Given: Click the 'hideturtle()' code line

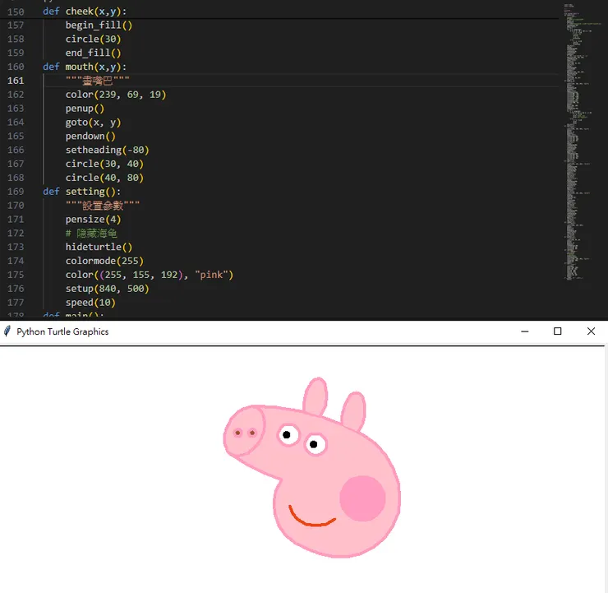Looking at the screenshot, I should [99, 248].
